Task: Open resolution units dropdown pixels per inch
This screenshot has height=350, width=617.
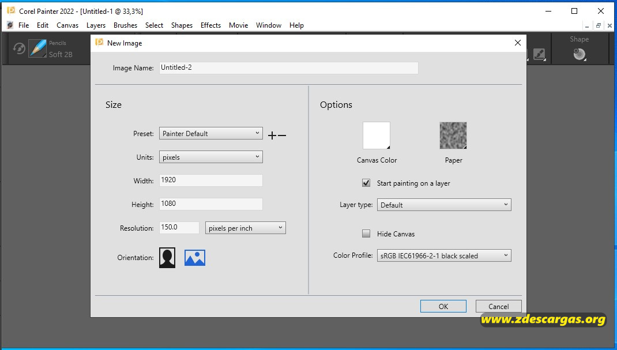Action: pos(246,228)
